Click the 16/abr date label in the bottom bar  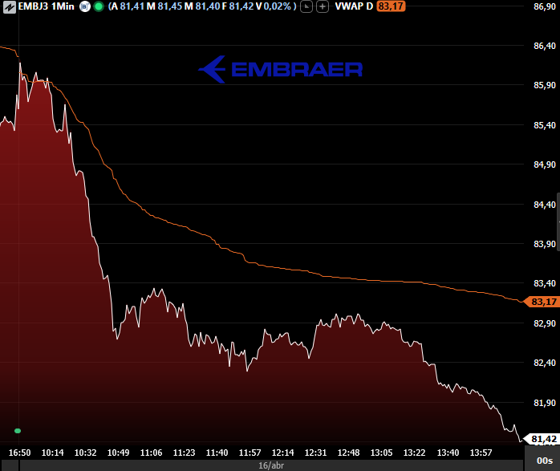(271, 465)
